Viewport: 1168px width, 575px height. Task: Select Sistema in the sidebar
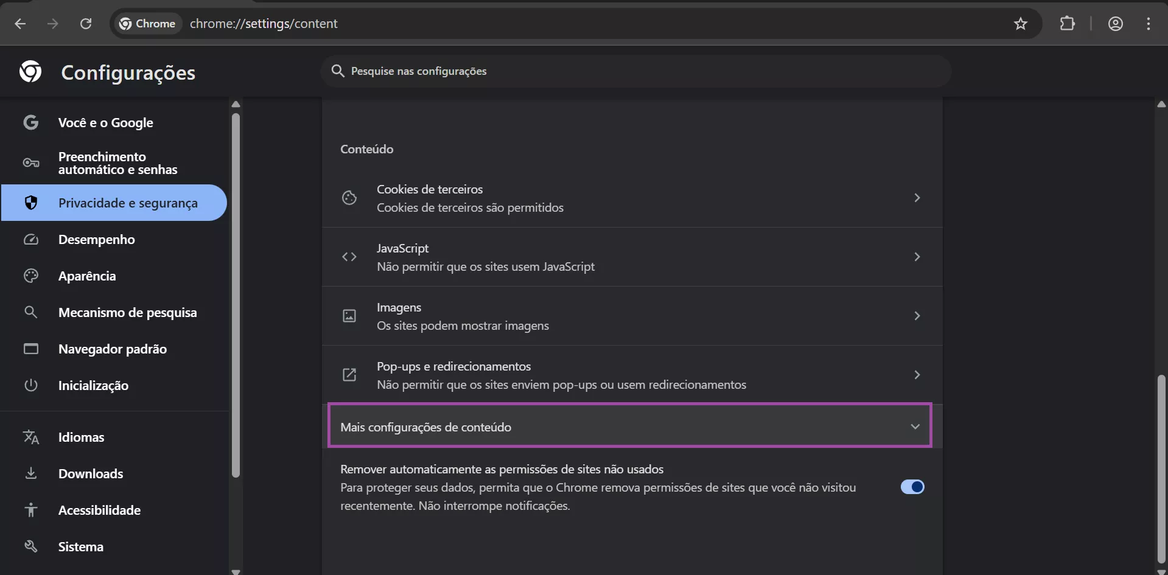click(x=81, y=546)
